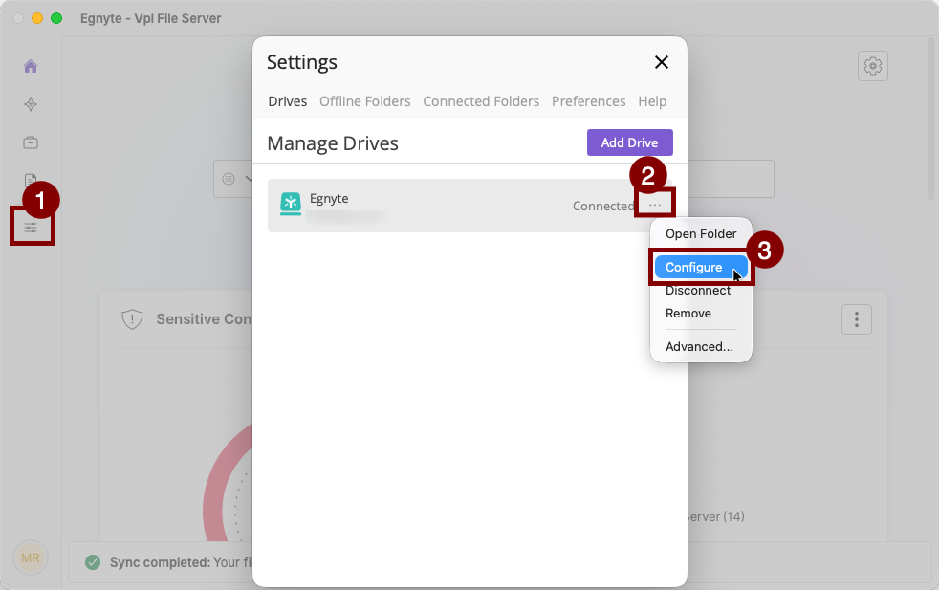Expand the filter dropdown behind the Settings dialog
Image resolution: width=939 pixels, height=590 pixels.
point(238,179)
